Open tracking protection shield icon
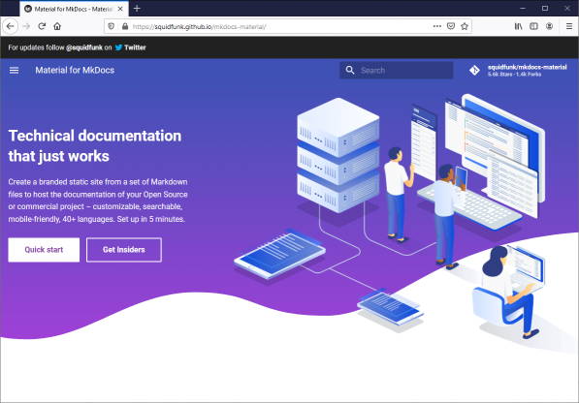Viewport: 579px width, 403px height. [112, 26]
